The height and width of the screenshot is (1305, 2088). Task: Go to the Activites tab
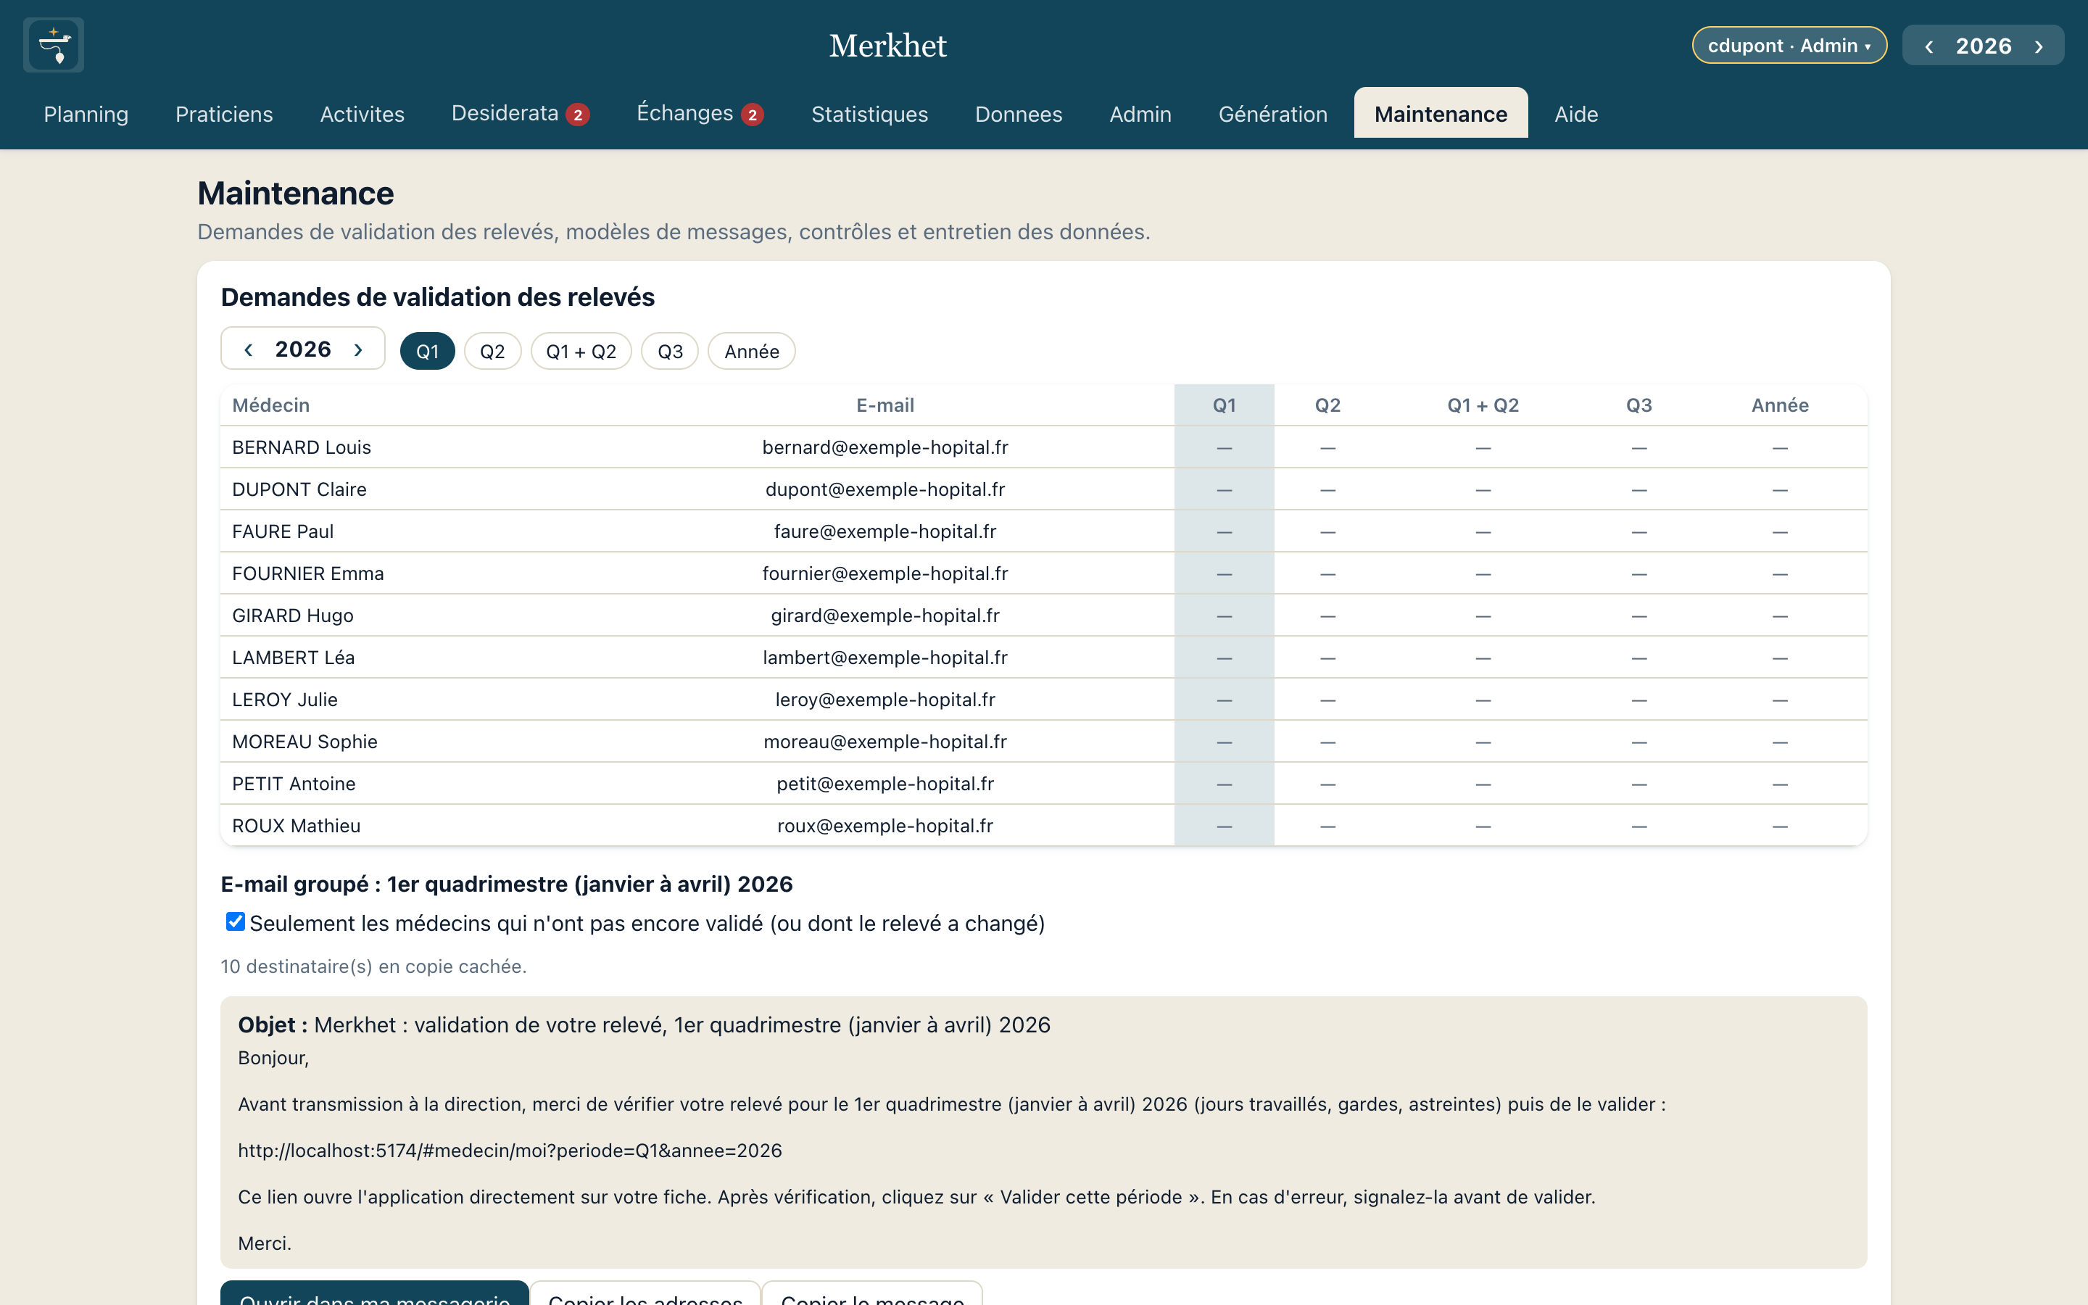coord(362,114)
